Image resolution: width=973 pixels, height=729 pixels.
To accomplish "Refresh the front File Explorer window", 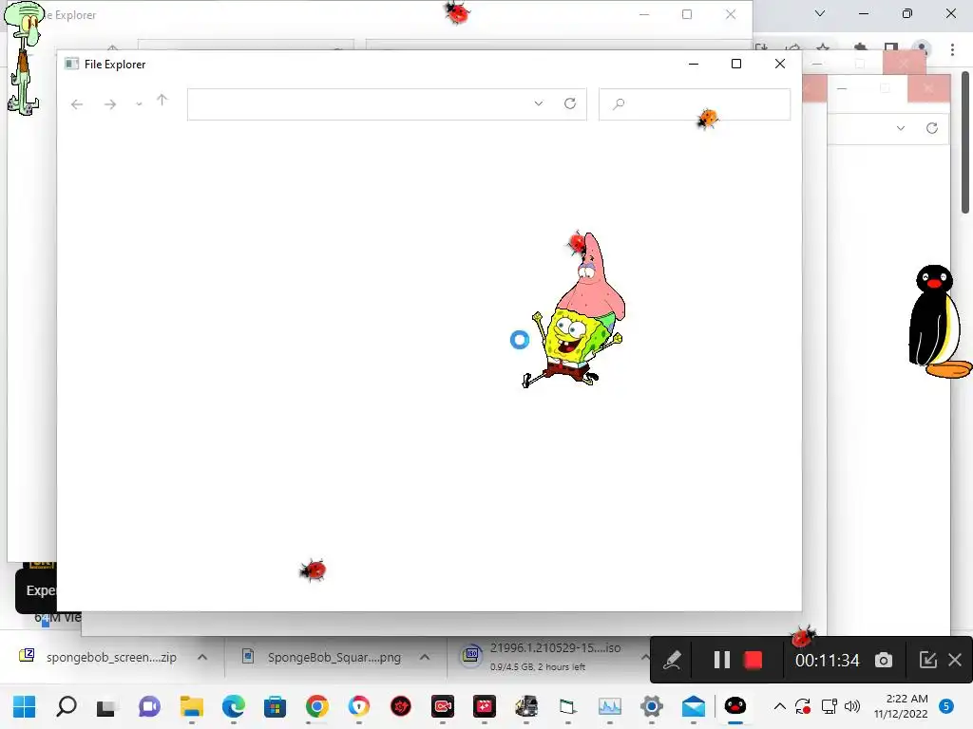I will point(570,103).
